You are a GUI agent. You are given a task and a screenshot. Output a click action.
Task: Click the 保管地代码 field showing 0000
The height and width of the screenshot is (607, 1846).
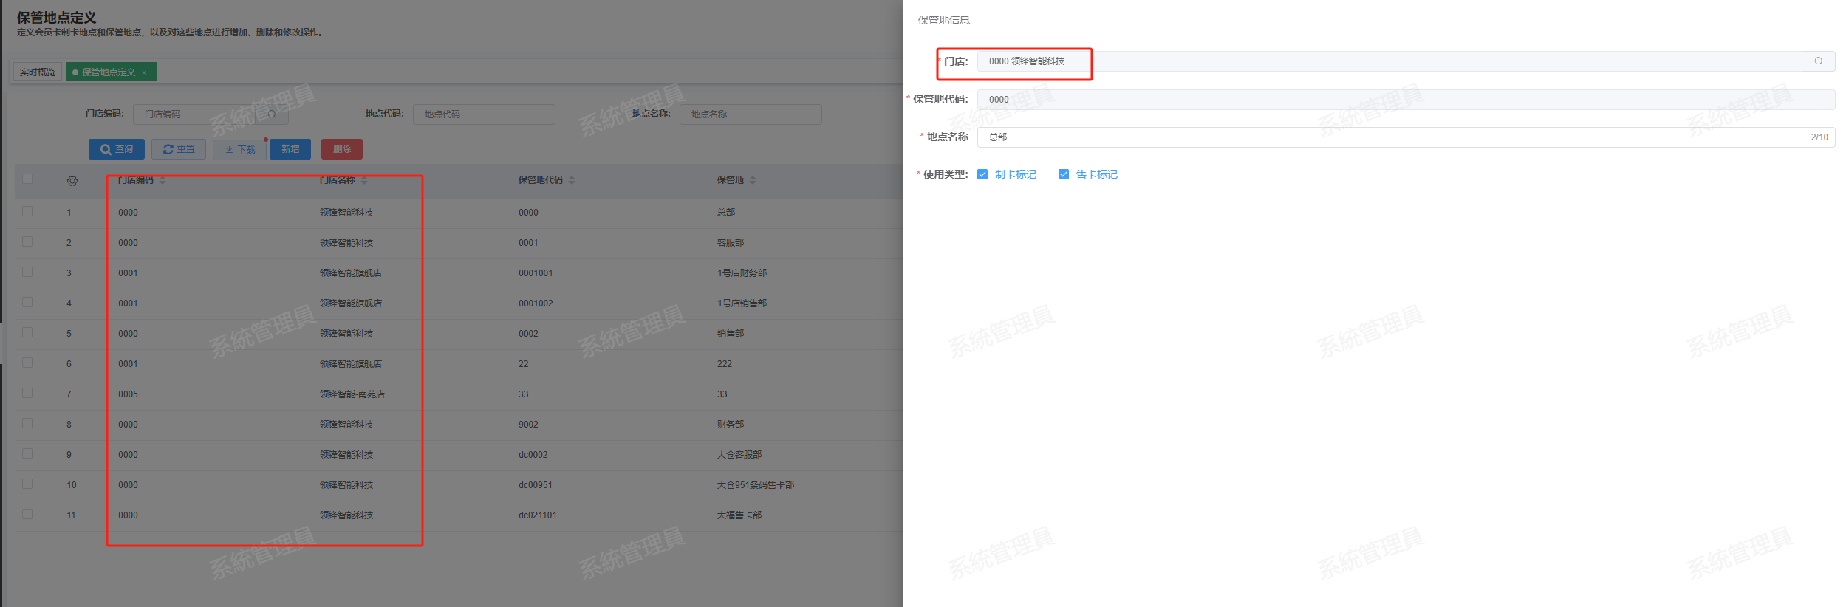(1406, 100)
